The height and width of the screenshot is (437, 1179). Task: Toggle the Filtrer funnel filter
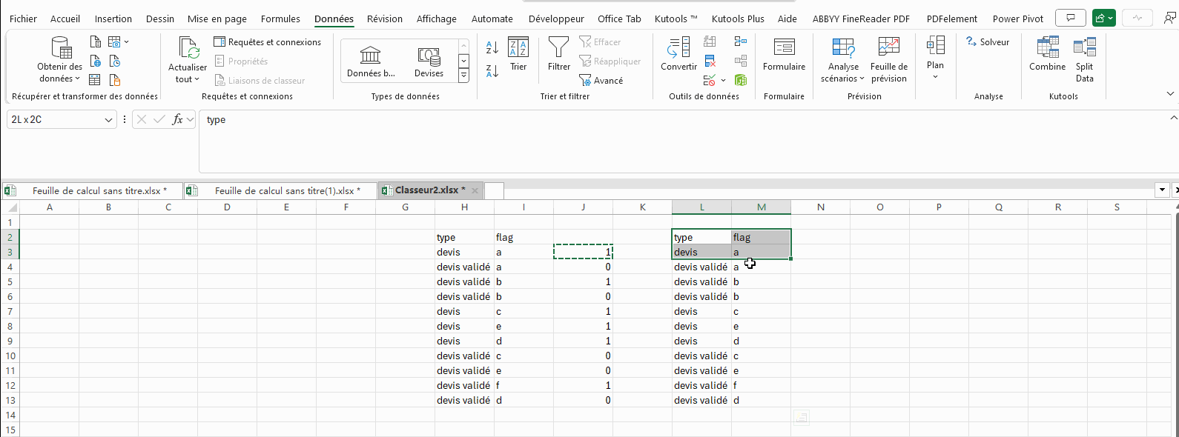558,54
